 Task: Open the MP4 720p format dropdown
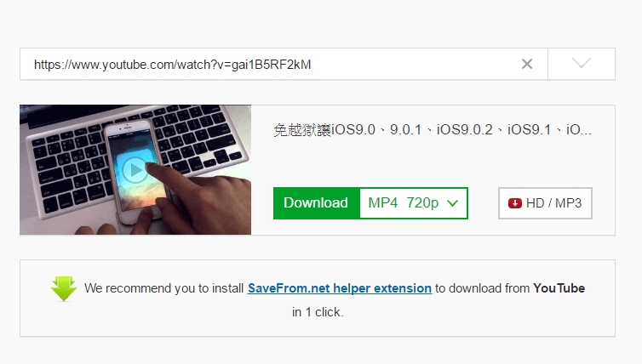click(414, 203)
